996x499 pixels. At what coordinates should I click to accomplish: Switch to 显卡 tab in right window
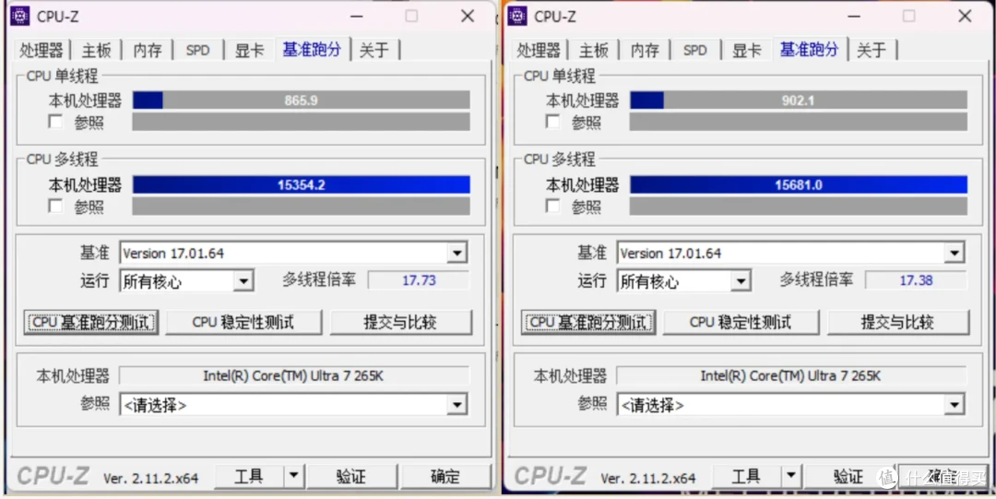[746, 50]
